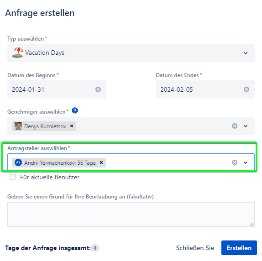This screenshot has width=262, height=261.
Task: Click the leave reason text area
Action: pyautogui.click(x=131, y=214)
